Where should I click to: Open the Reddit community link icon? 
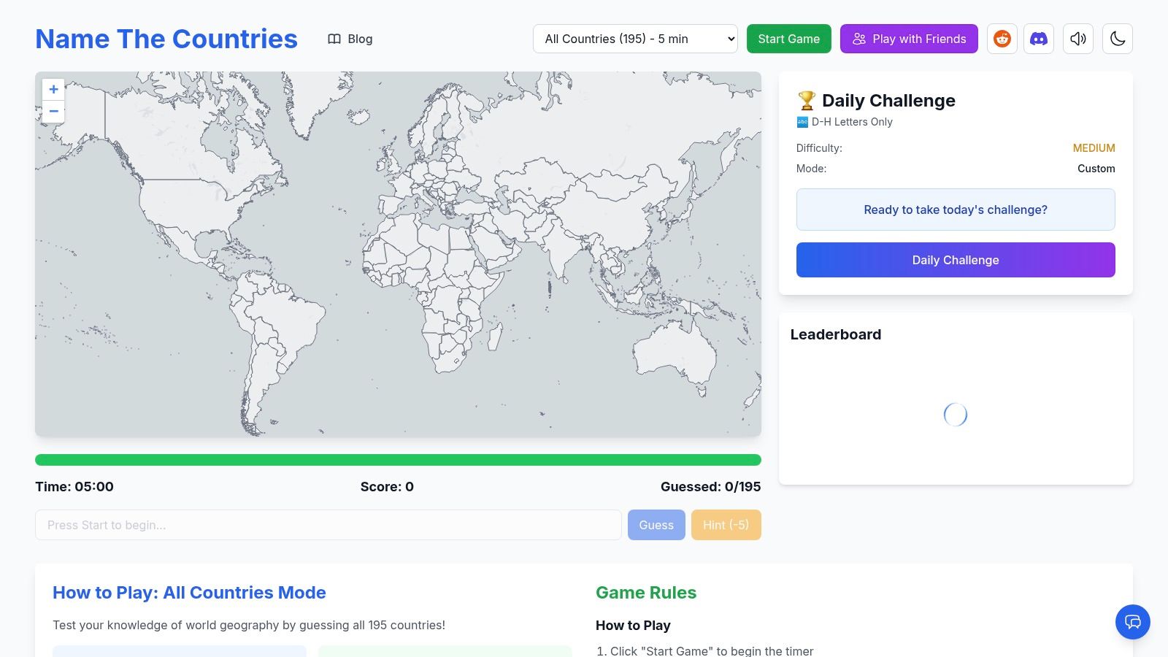click(1002, 39)
